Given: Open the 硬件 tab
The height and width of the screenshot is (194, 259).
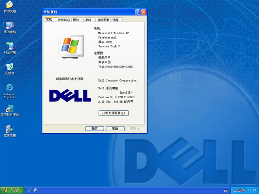Looking at the screenshot, I should (77, 20).
